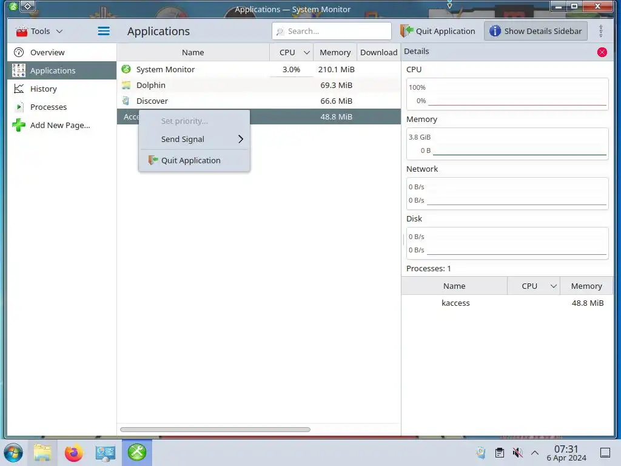Click the Network graph in Details
The height and width of the screenshot is (466, 621).
click(x=508, y=194)
